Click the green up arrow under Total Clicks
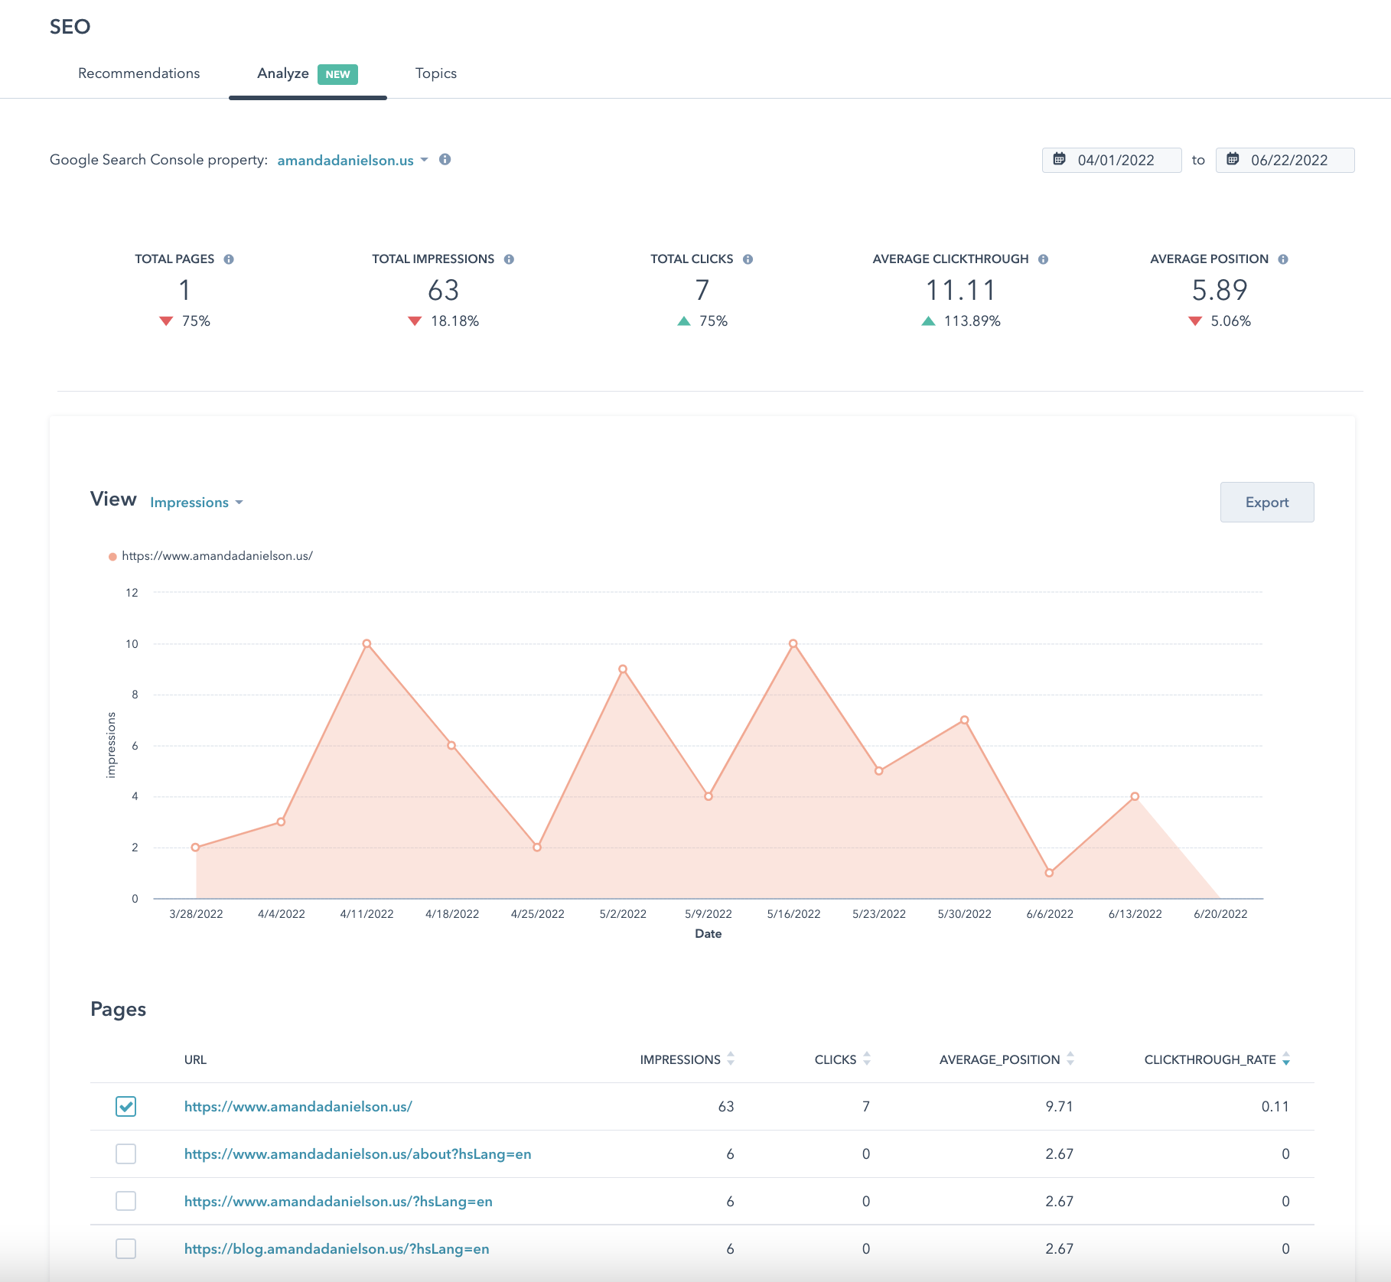This screenshot has height=1282, width=1391. [684, 321]
